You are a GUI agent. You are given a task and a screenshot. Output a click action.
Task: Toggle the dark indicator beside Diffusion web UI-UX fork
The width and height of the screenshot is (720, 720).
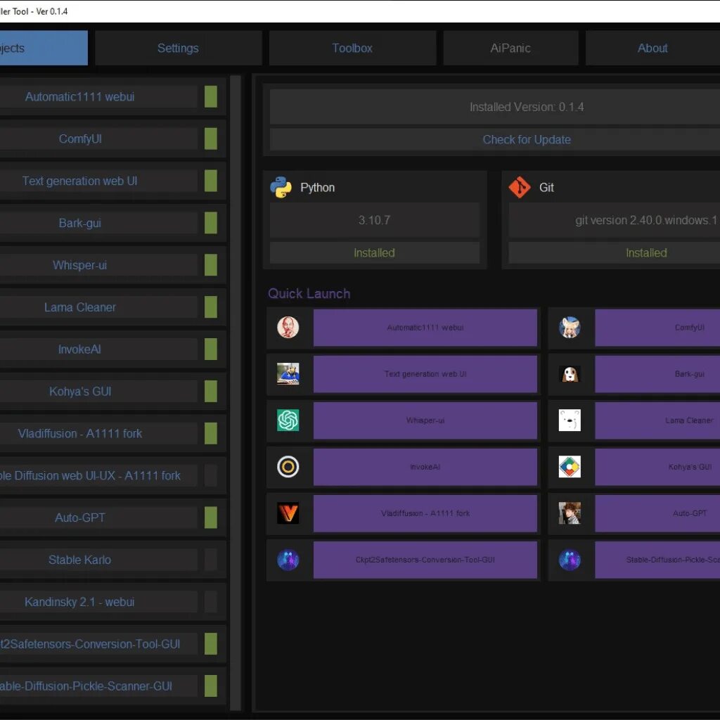(211, 475)
